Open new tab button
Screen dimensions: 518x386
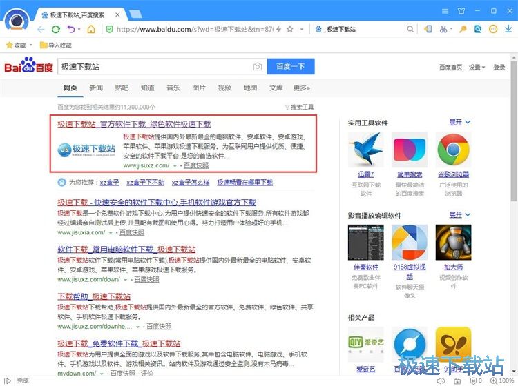pos(135,14)
